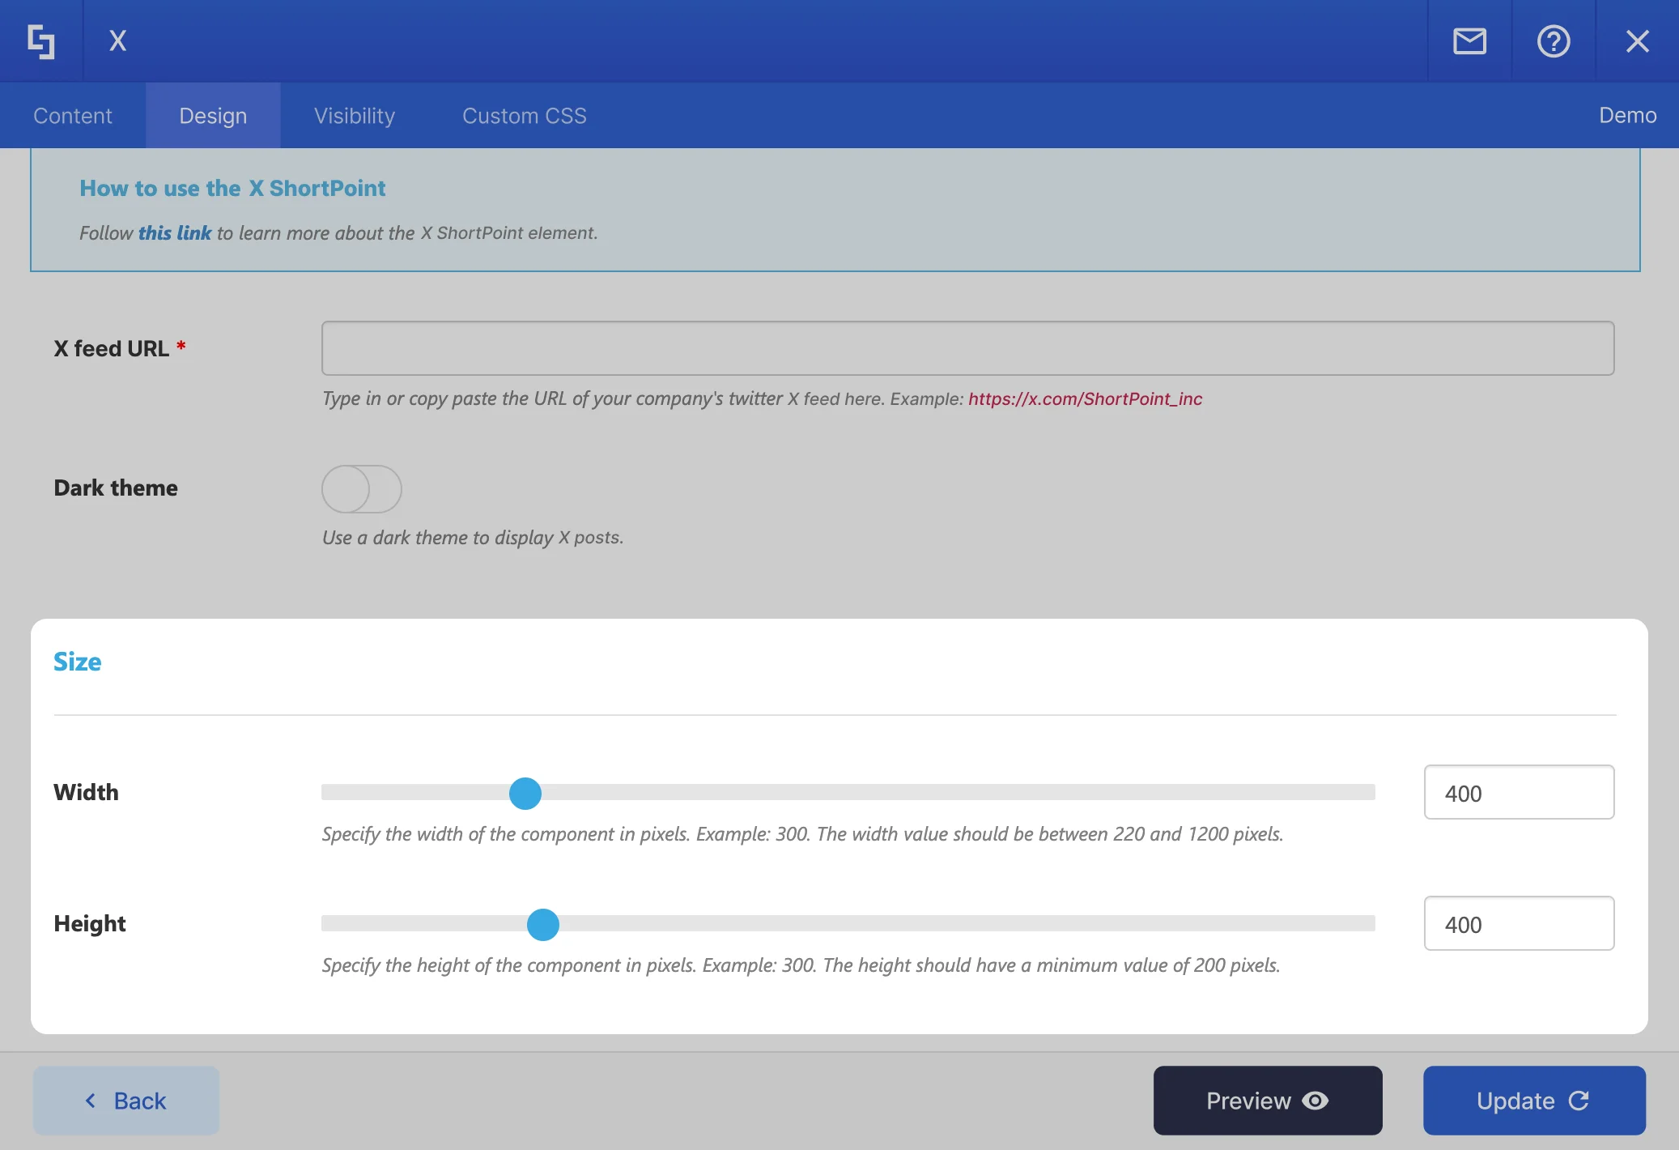Open the mail envelope icon
Viewport: 1679px width, 1150px height.
[x=1469, y=41]
